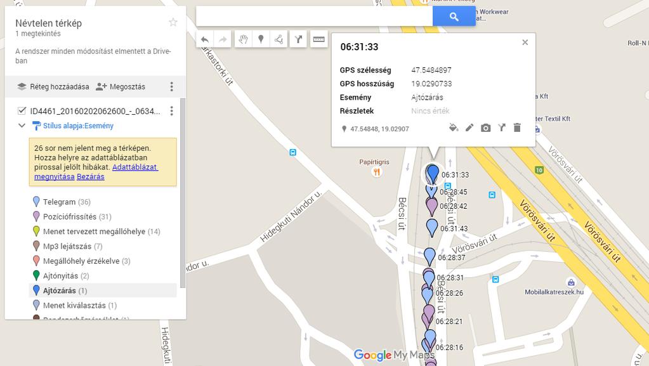The height and width of the screenshot is (366, 649).
Task: Select the Ajtónyitás (2) legend entry
Action: click(103, 276)
